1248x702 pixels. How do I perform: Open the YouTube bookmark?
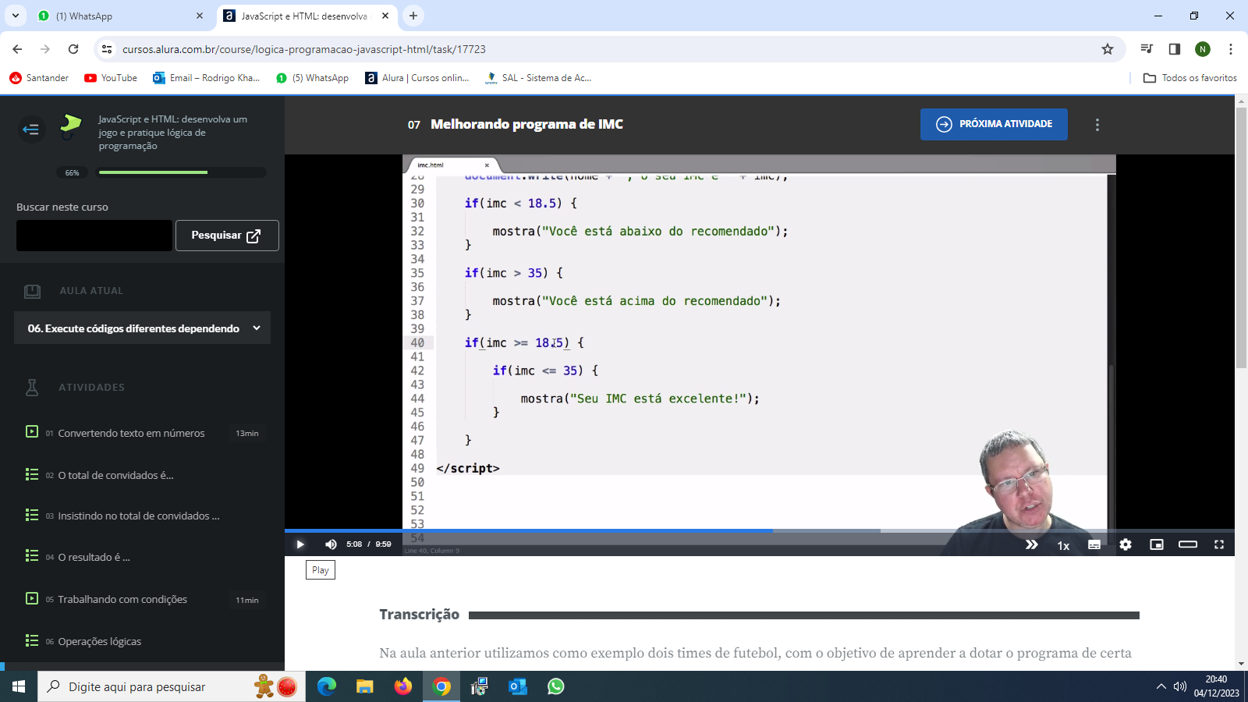pos(111,78)
